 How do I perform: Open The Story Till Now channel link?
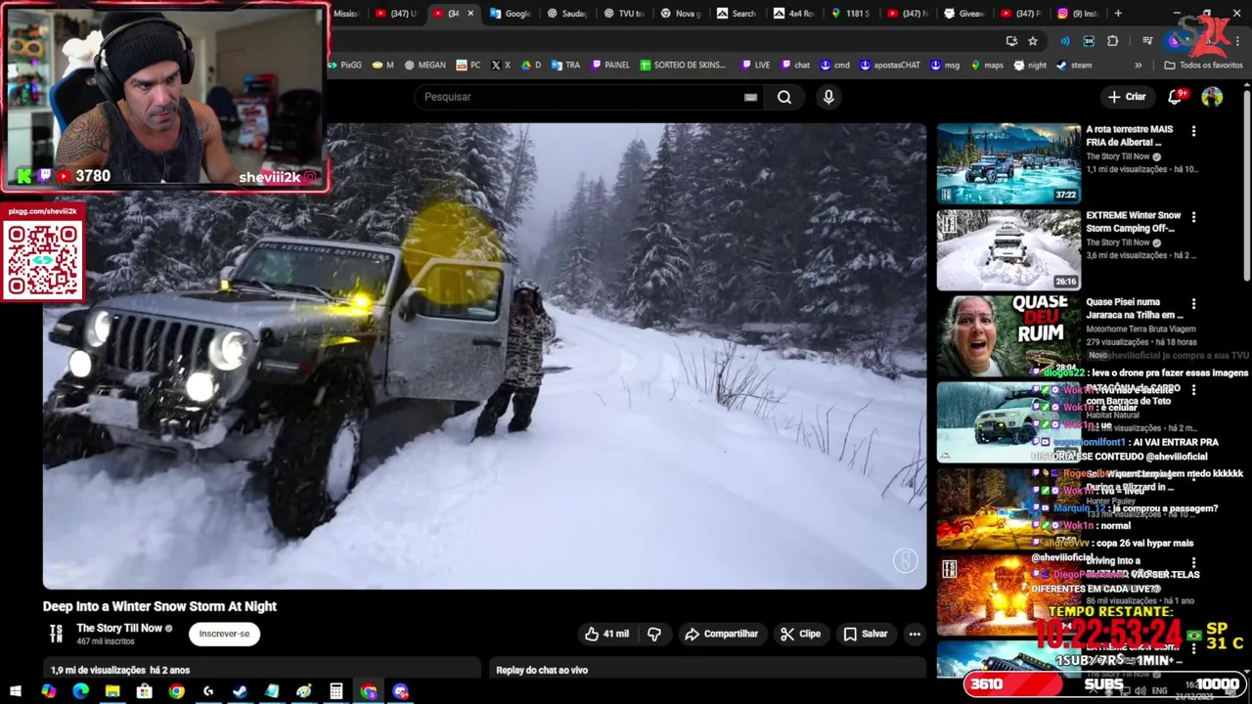tap(119, 628)
